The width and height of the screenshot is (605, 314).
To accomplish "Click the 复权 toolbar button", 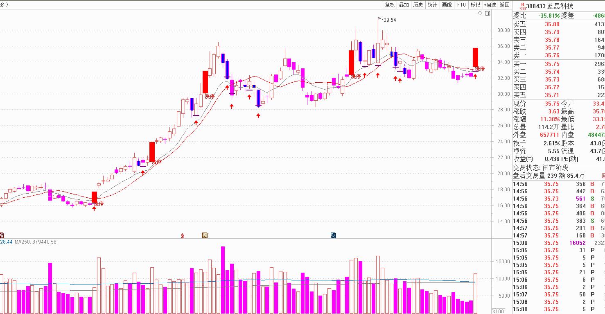I will (x=390, y=5).
